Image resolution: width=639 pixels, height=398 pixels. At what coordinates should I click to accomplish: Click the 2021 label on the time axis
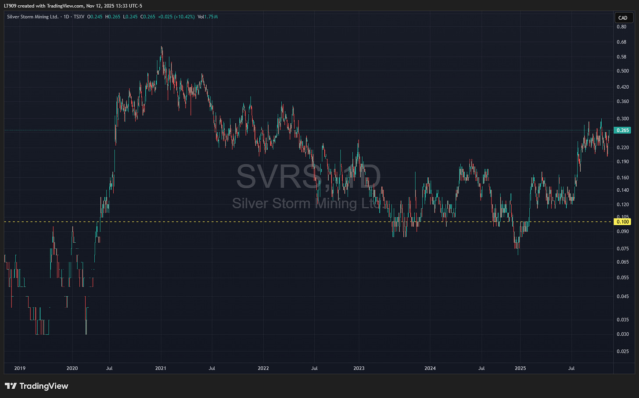[x=161, y=368]
